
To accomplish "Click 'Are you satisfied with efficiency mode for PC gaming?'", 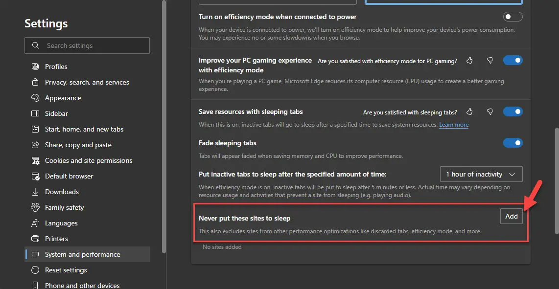I will click(388, 61).
